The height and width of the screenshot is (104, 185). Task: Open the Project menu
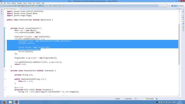(x=30, y=3)
